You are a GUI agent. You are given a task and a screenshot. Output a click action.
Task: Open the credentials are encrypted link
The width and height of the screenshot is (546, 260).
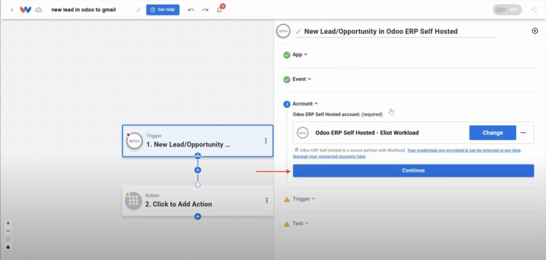464,150
